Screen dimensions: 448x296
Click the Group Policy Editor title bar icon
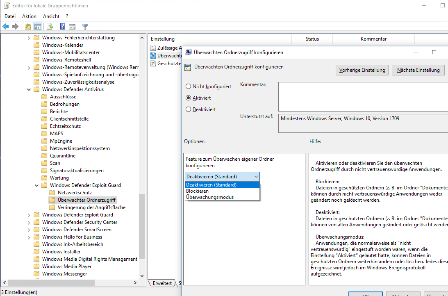(7, 5)
